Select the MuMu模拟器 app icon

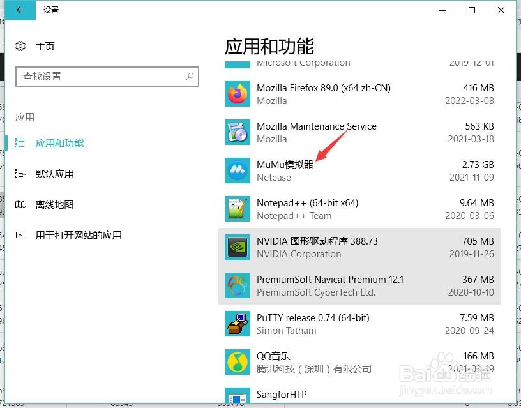point(237,170)
